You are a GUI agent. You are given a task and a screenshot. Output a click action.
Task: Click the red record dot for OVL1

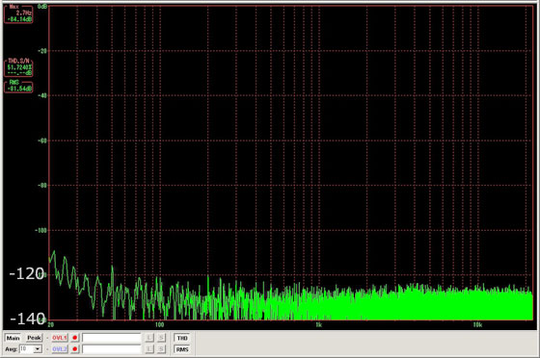pyautogui.click(x=75, y=338)
